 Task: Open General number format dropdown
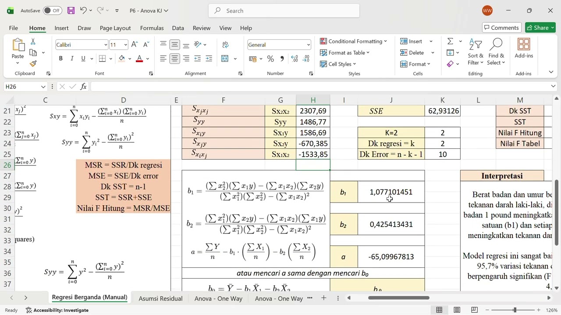pyautogui.click(x=308, y=45)
